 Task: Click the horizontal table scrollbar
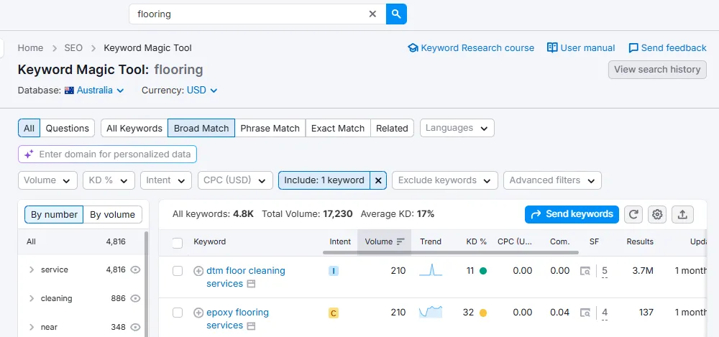click(x=451, y=253)
